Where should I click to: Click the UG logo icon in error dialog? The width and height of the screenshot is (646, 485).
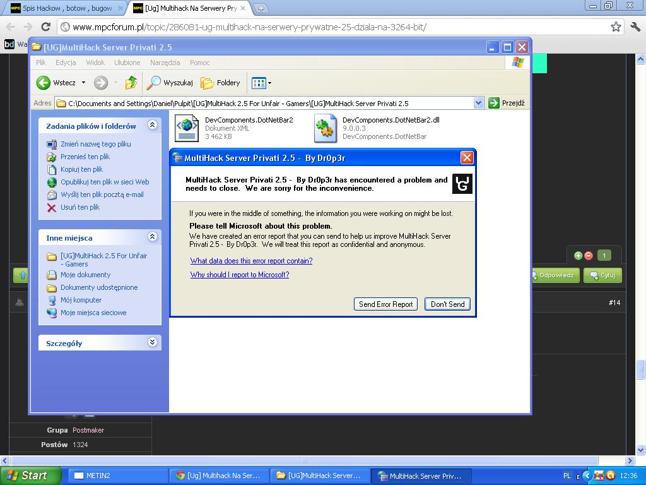click(x=462, y=184)
